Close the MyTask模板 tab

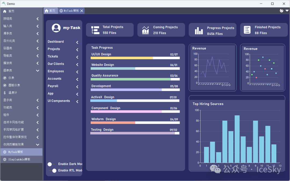click(82, 11)
